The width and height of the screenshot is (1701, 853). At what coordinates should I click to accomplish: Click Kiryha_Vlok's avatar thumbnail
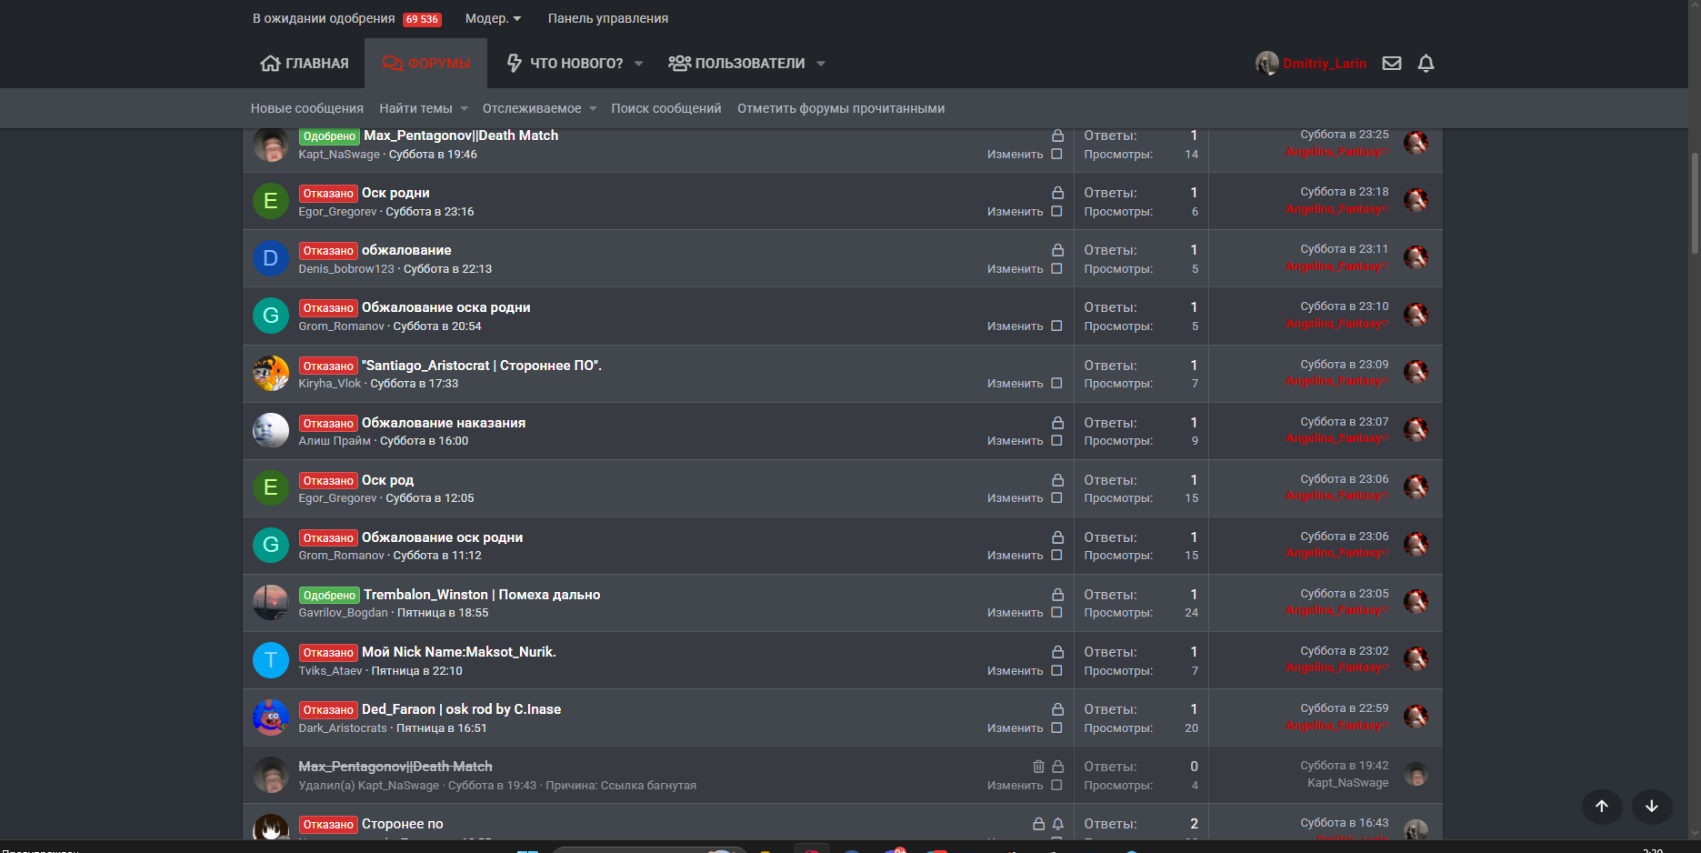tap(270, 374)
